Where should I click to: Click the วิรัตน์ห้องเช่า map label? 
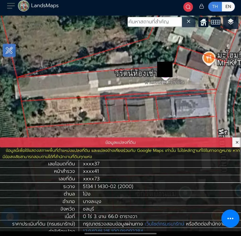tap(136, 73)
